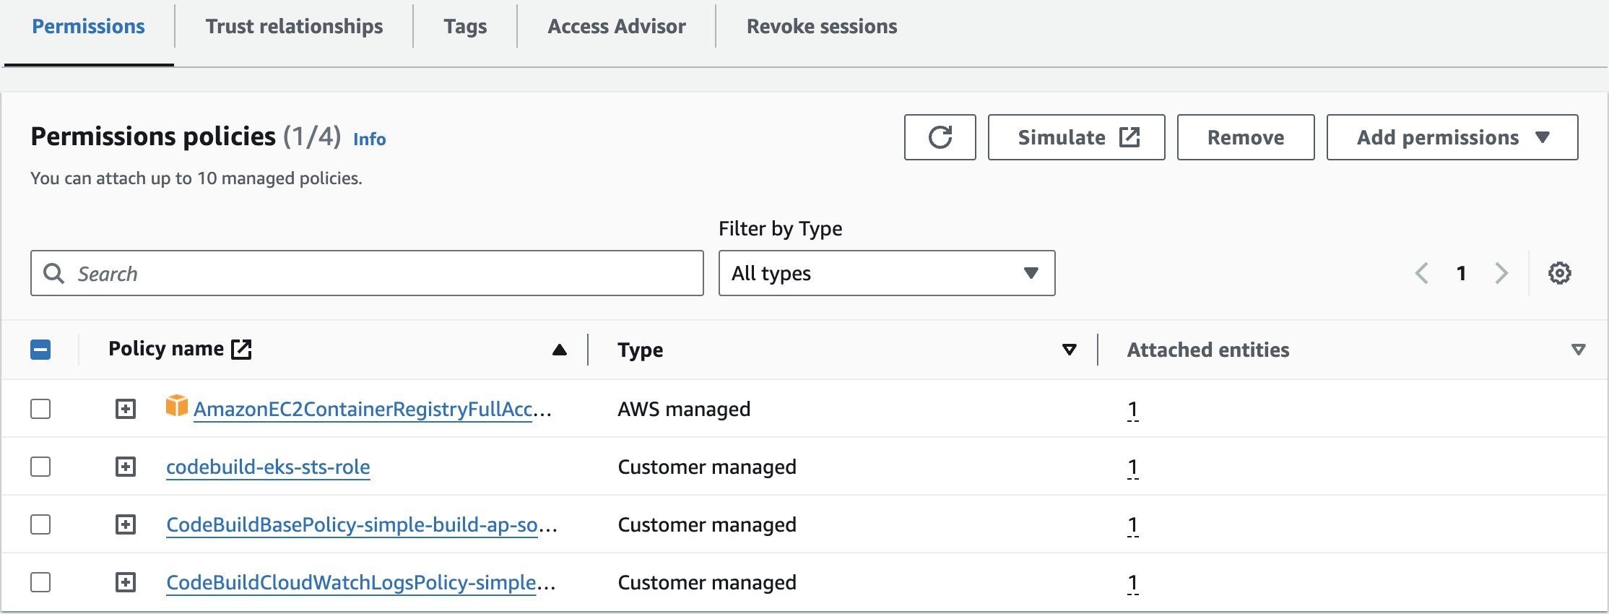1609x614 pixels.
Task: Check the AmazonEC2ContainerRegistryFullAccess row checkbox
Action: [40, 409]
